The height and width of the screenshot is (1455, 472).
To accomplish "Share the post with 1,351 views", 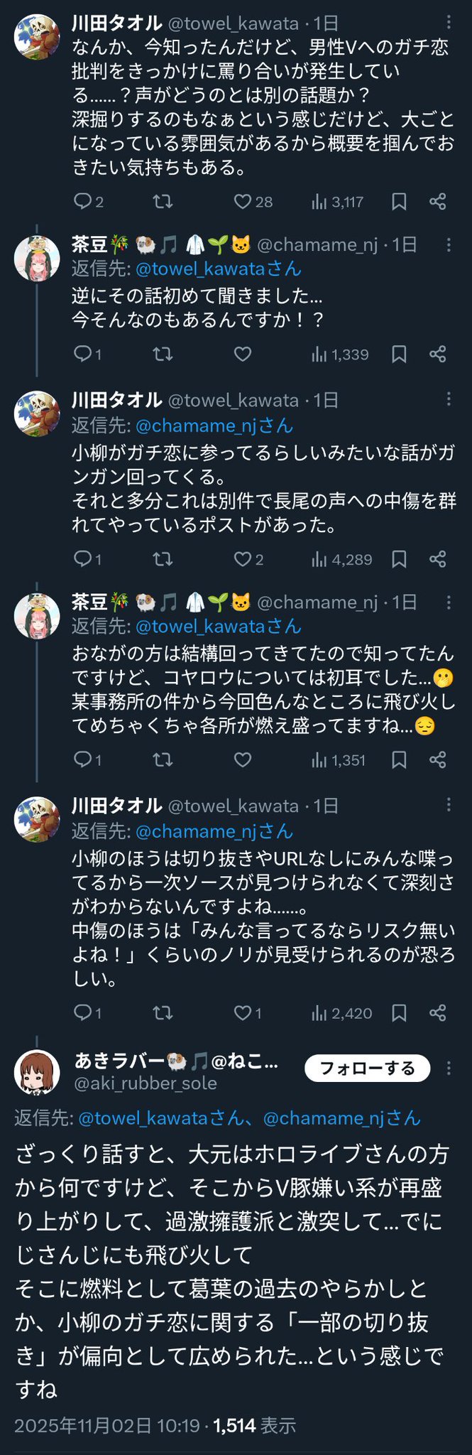I will (438, 760).
